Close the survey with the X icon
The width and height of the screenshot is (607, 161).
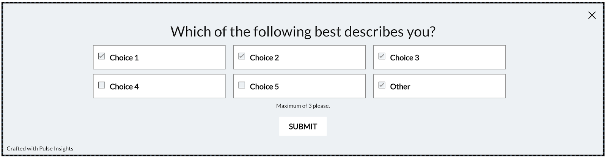pos(592,15)
